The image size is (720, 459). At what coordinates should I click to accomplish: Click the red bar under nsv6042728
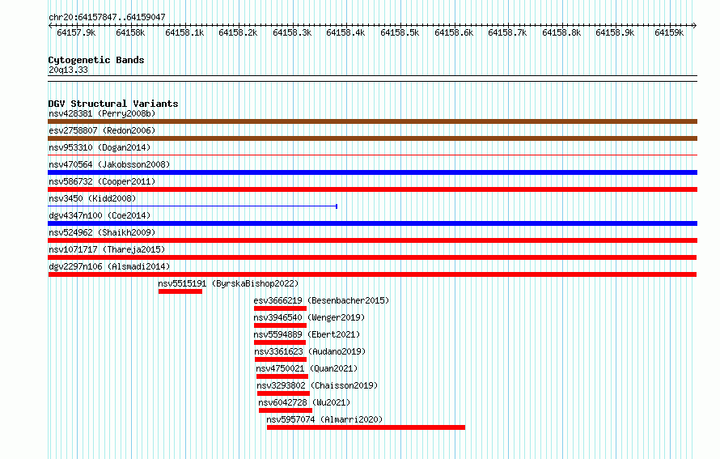(286, 410)
